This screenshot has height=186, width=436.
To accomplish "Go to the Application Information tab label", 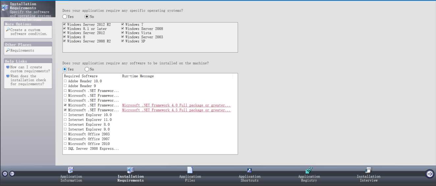I will 71,178.
